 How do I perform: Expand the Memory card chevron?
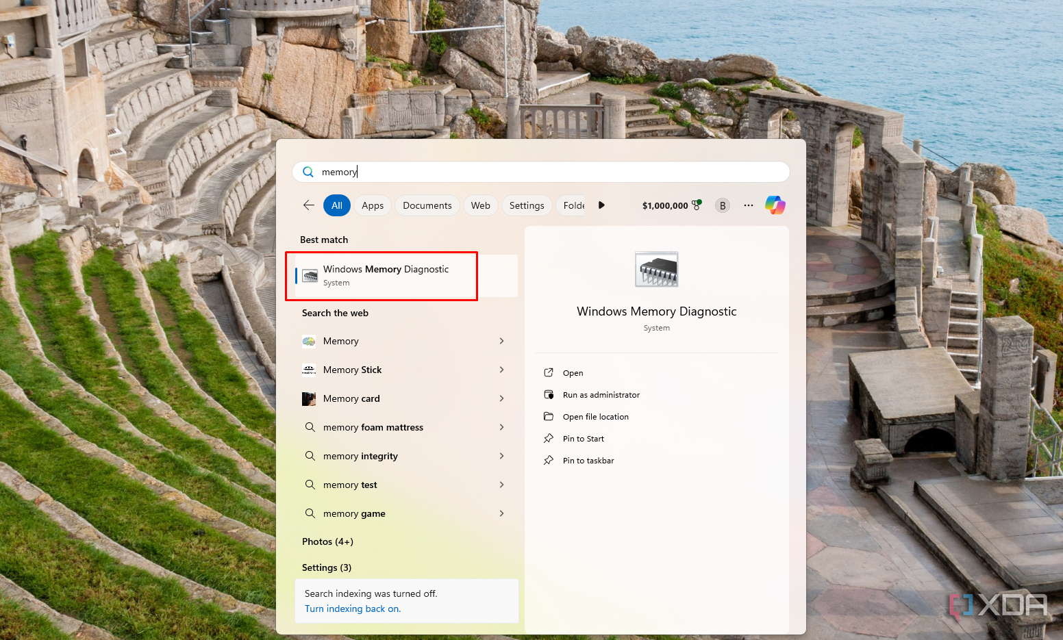click(502, 398)
